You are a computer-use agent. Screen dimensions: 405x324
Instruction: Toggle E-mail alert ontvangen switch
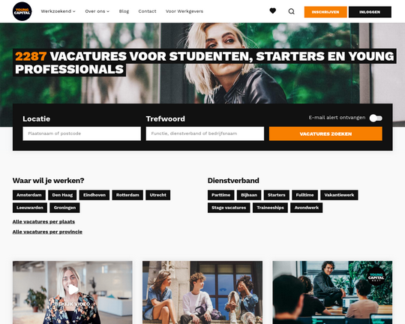pos(376,118)
